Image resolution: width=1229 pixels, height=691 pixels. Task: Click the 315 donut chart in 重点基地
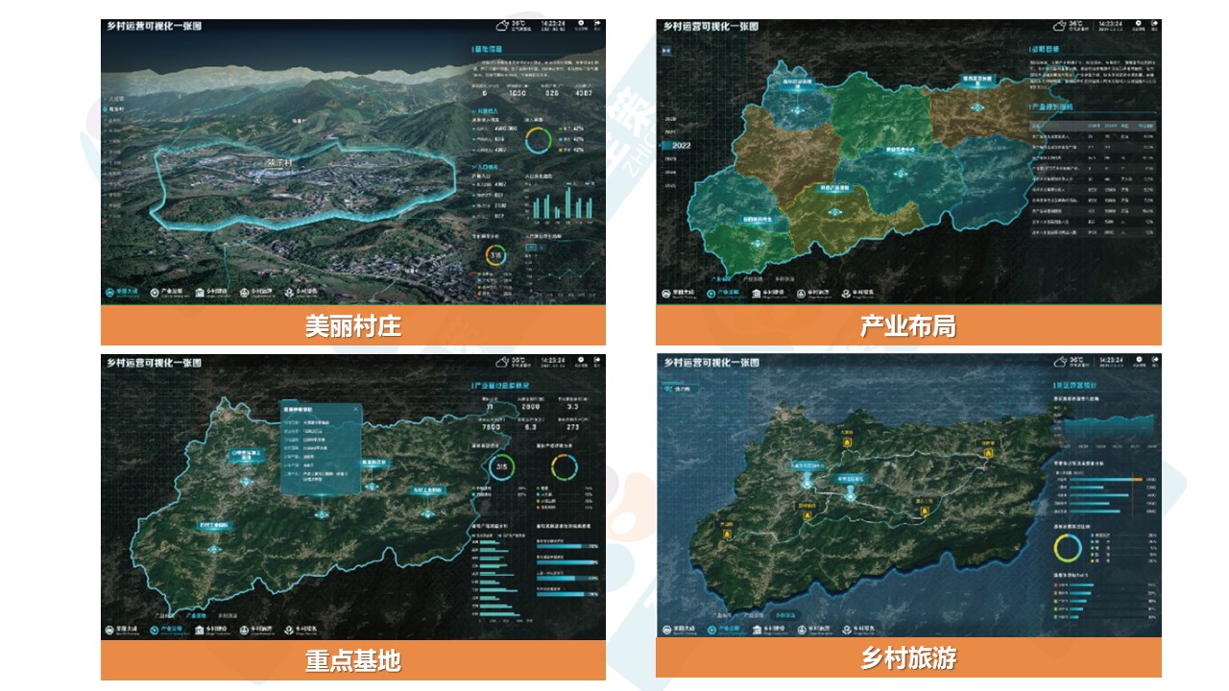500,467
